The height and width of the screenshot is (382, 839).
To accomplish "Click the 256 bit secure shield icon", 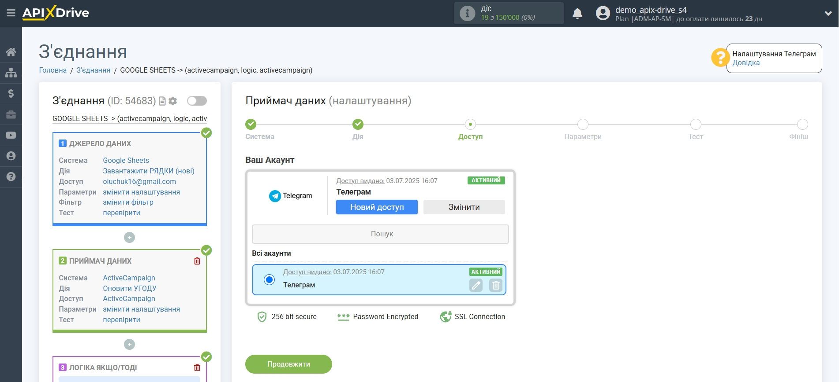I will [262, 317].
